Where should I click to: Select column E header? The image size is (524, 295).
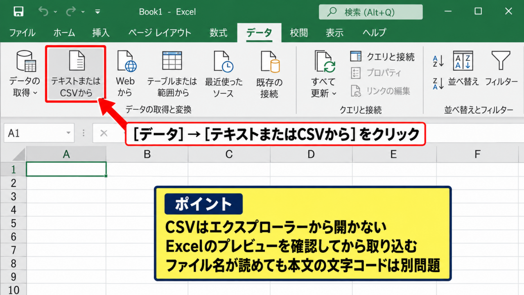pos(394,154)
